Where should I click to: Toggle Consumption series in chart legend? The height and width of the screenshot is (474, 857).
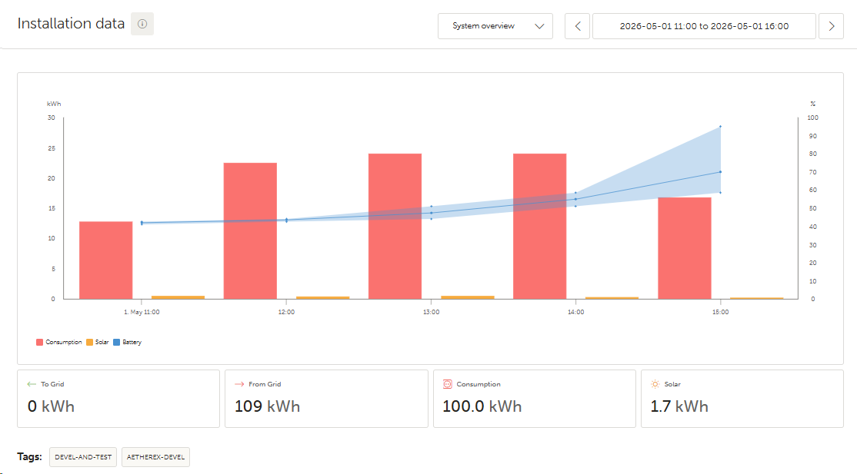click(59, 343)
